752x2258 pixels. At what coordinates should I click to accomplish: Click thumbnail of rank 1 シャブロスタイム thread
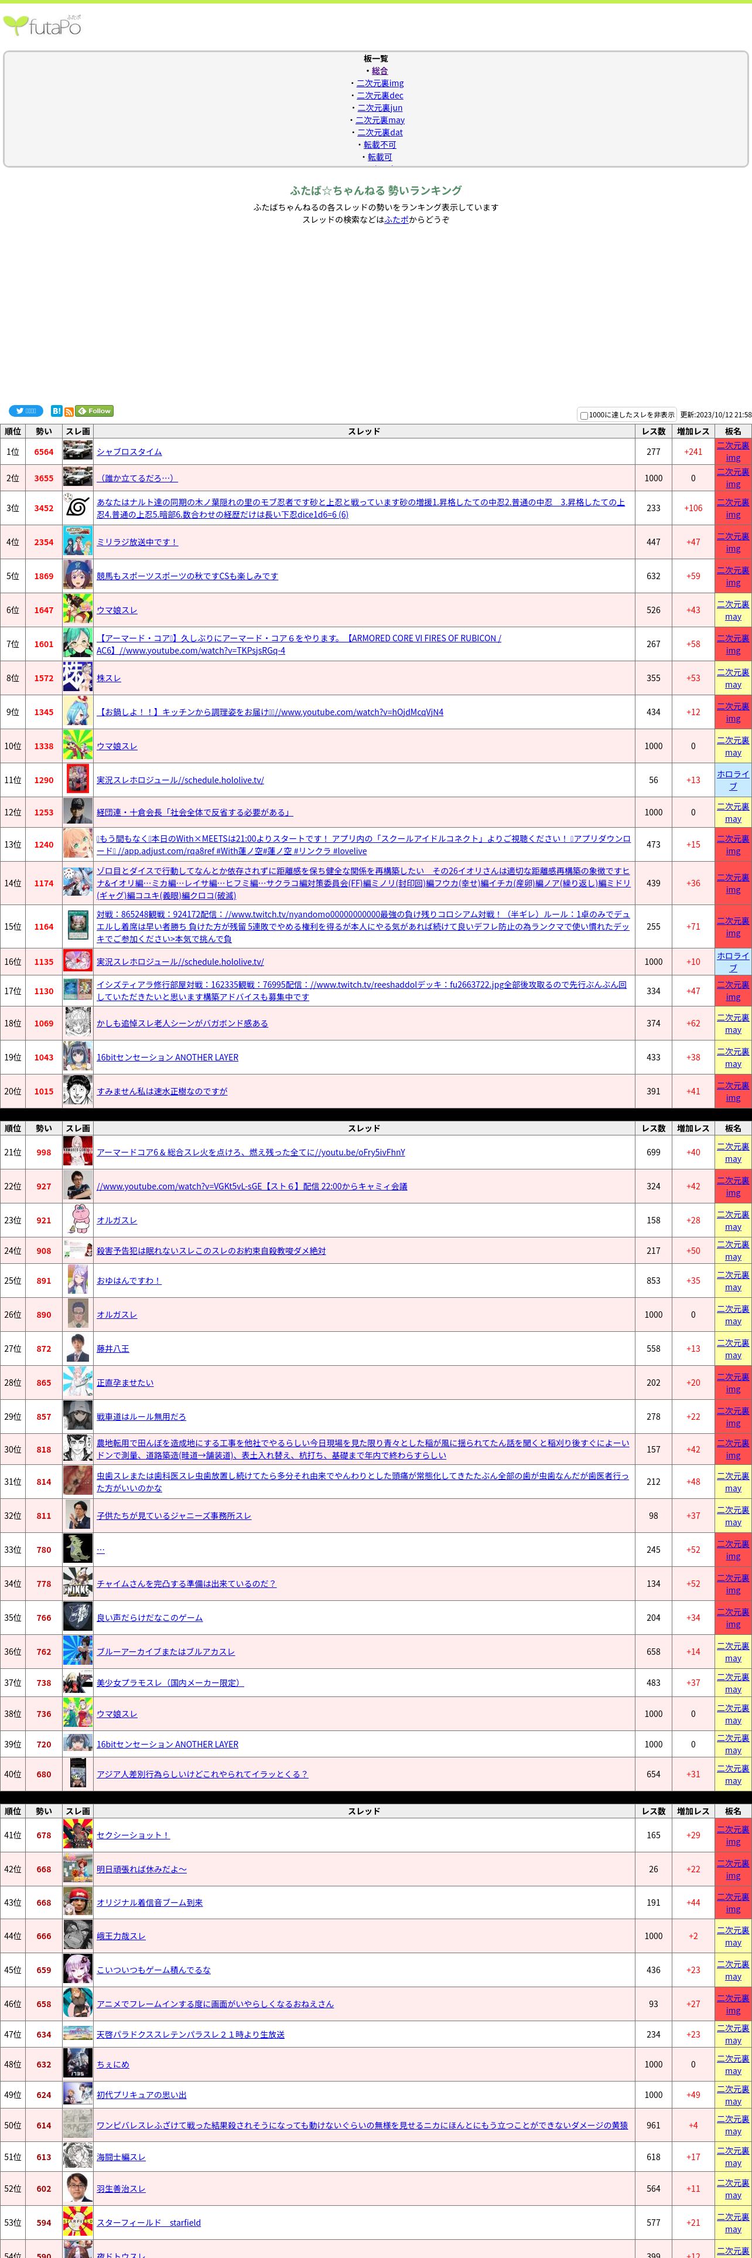coord(78,451)
